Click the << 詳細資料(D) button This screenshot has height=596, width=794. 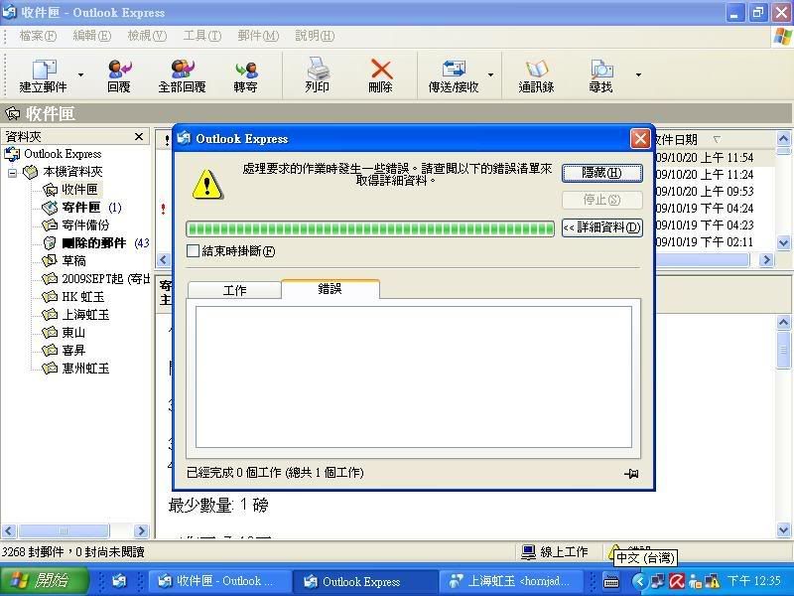(601, 227)
